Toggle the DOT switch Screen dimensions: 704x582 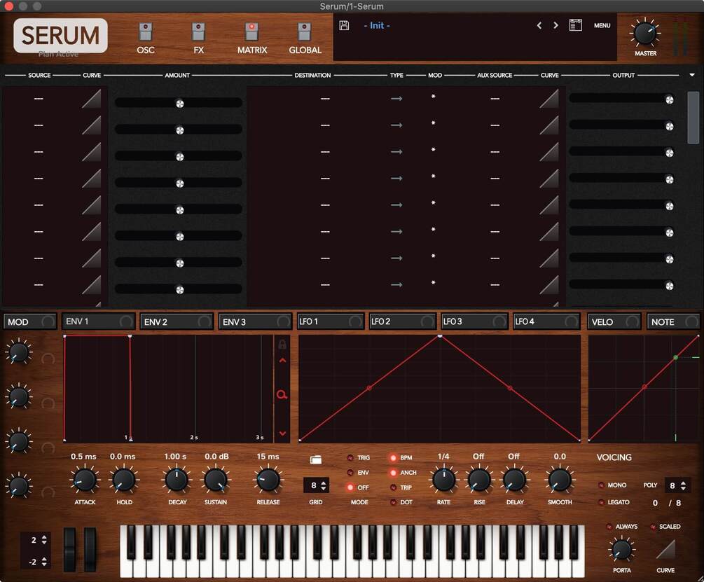coord(393,502)
